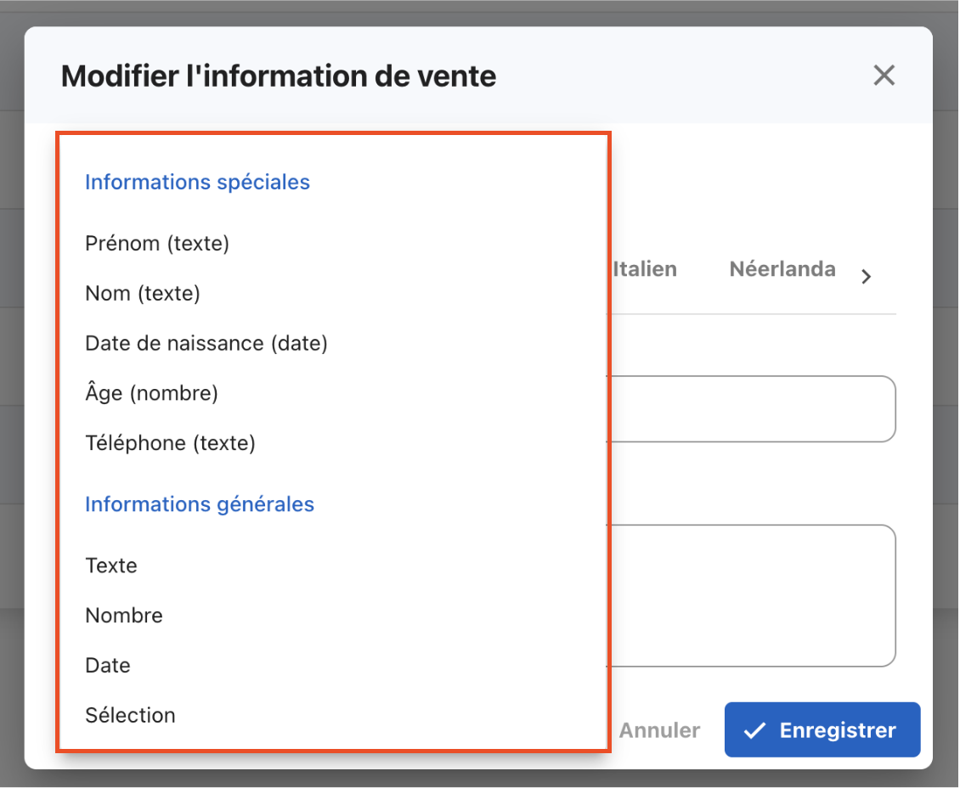Click the checkmark icon on Enregistrer
960x788 pixels.
(x=754, y=731)
